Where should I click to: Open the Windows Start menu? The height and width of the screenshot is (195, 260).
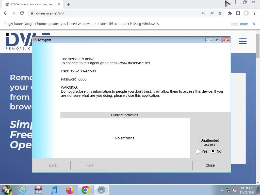(7, 190)
